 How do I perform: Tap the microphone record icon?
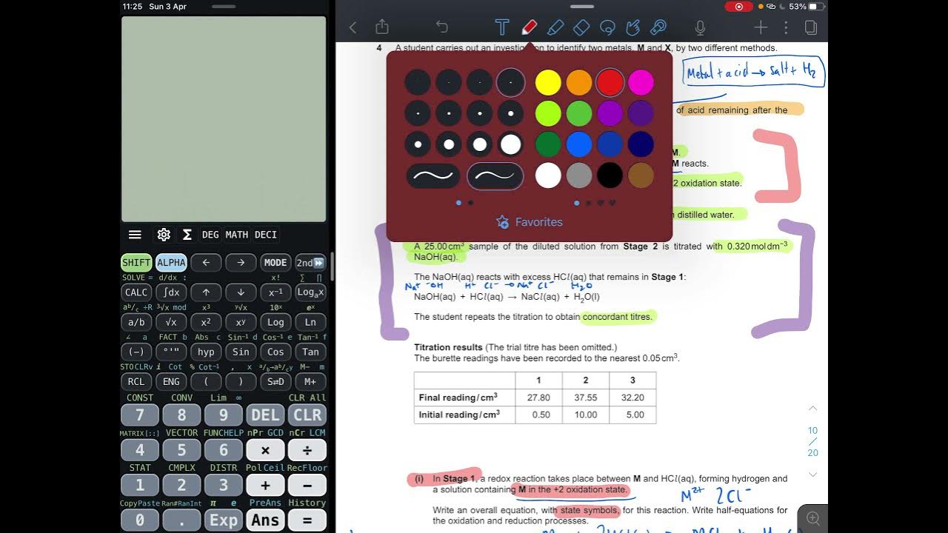[x=700, y=27]
